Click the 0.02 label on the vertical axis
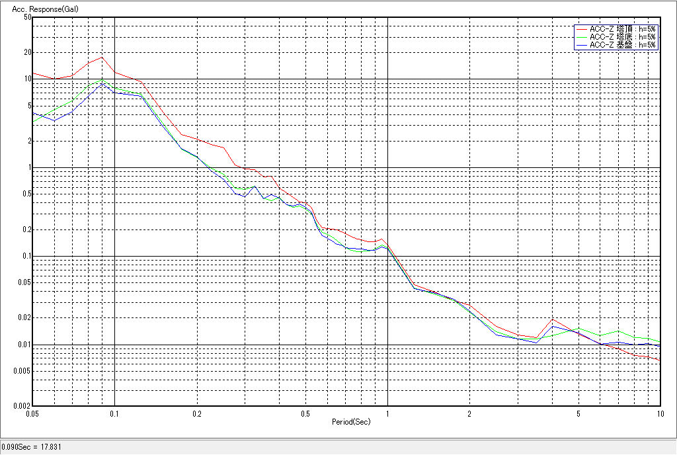This screenshot has width=677, height=455. (25, 318)
